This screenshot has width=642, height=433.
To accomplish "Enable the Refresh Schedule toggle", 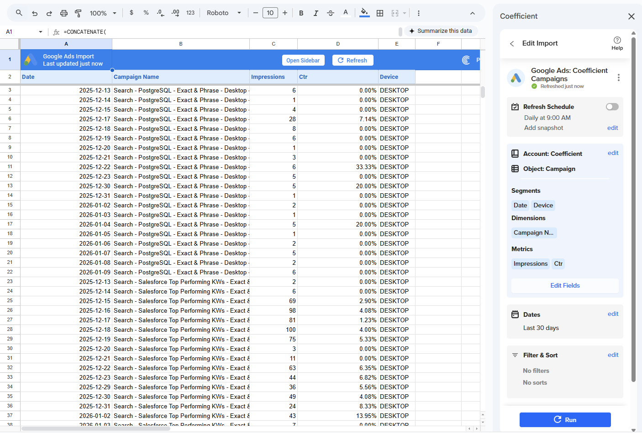I will coord(612,107).
